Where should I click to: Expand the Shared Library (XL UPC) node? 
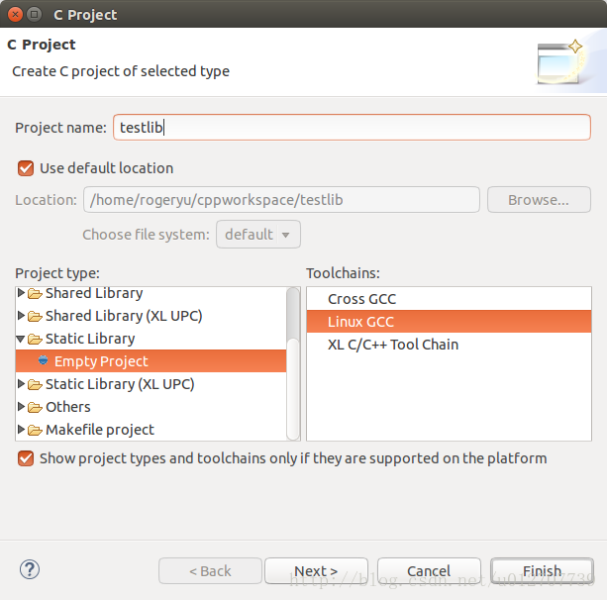(22, 316)
